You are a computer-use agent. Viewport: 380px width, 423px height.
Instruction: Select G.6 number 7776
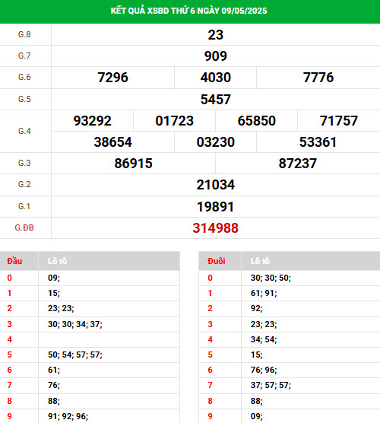pyautogui.click(x=318, y=78)
